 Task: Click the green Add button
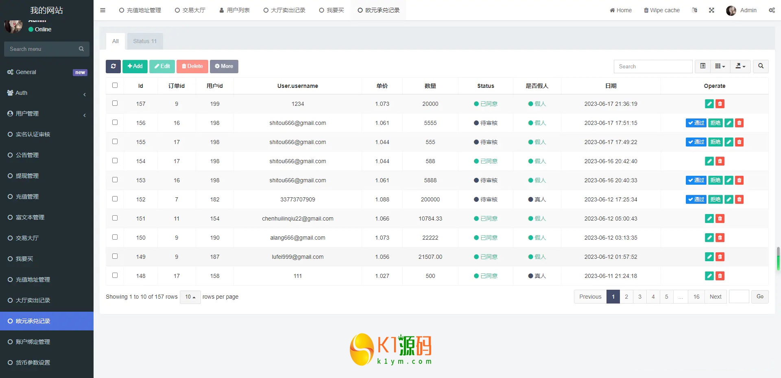tap(135, 66)
